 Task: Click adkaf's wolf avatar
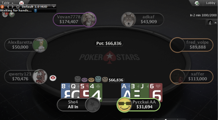pyautogui.click(x=128, y=19)
